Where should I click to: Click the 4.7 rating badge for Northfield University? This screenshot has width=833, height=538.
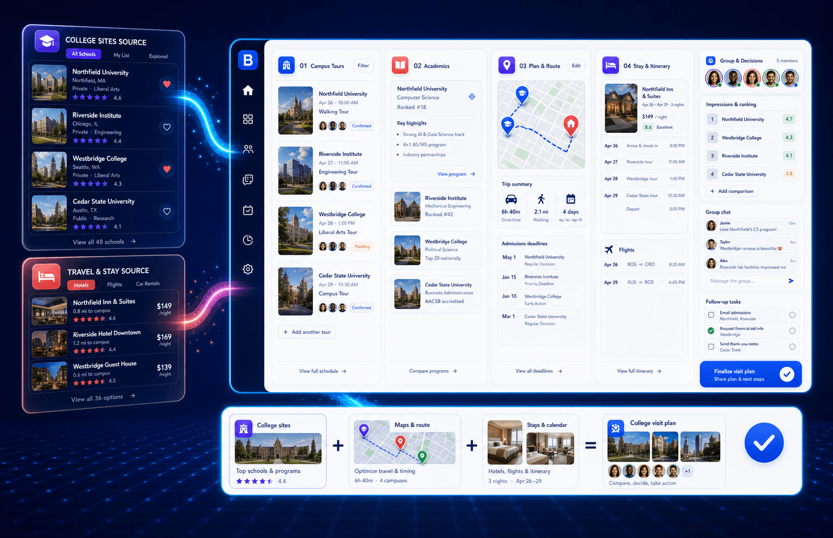point(789,119)
